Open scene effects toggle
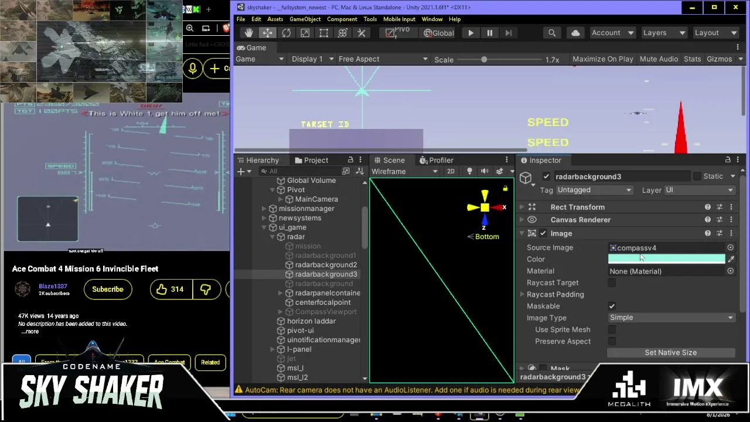 pos(499,171)
